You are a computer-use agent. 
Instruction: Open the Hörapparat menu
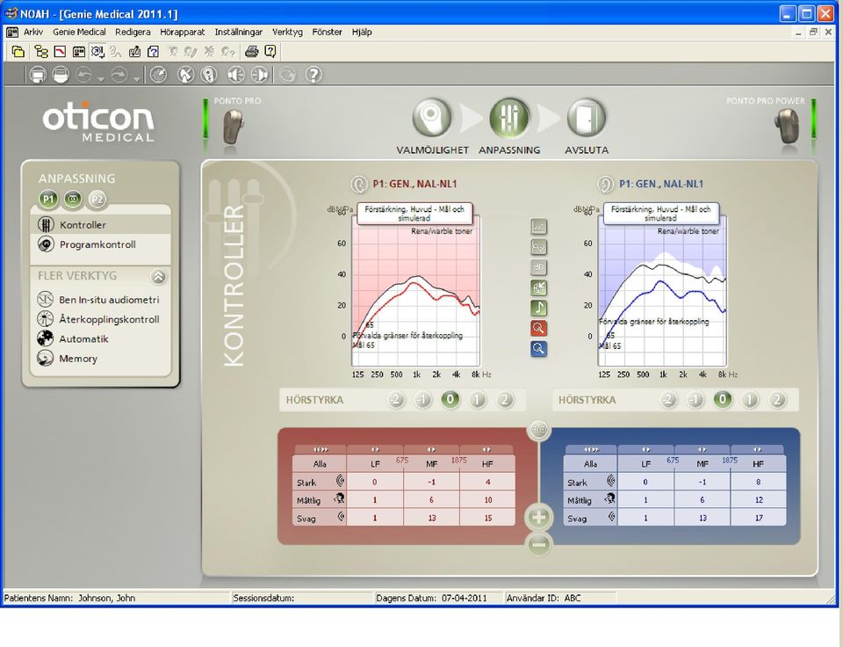tap(183, 32)
